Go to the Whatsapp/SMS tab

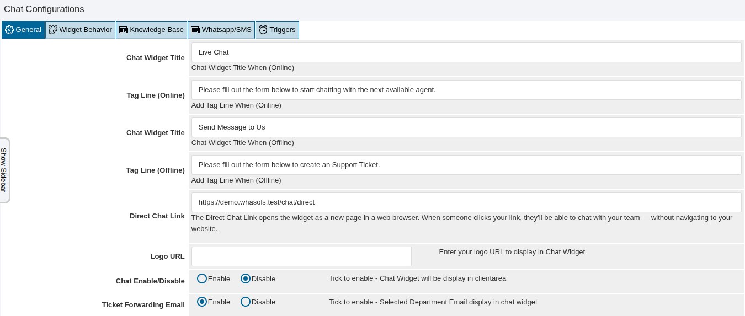click(221, 30)
